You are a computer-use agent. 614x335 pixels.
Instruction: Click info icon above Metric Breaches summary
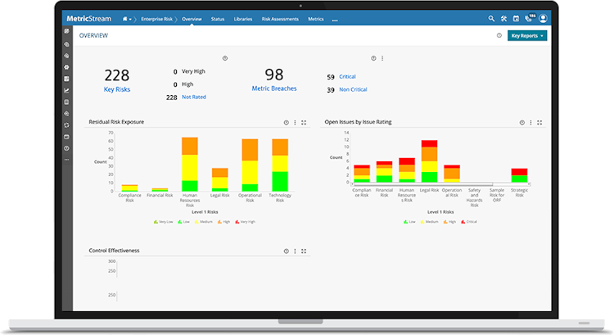[373, 58]
